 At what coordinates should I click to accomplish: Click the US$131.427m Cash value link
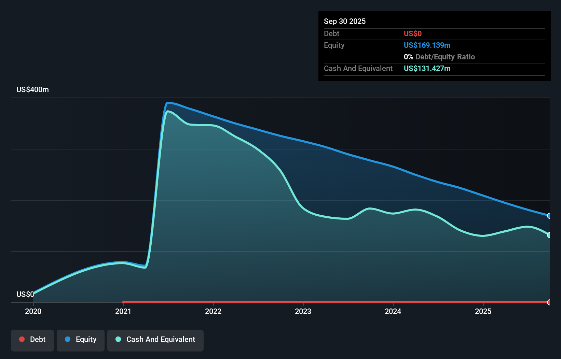(x=427, y=68)
